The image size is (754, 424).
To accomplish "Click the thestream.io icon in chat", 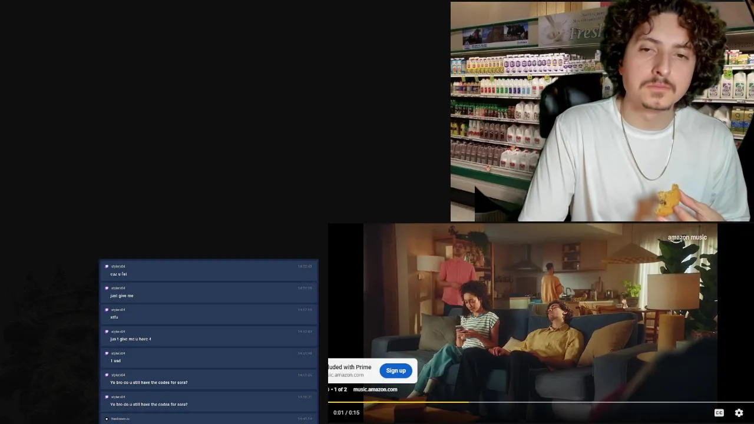I will (x=107, y=419).
